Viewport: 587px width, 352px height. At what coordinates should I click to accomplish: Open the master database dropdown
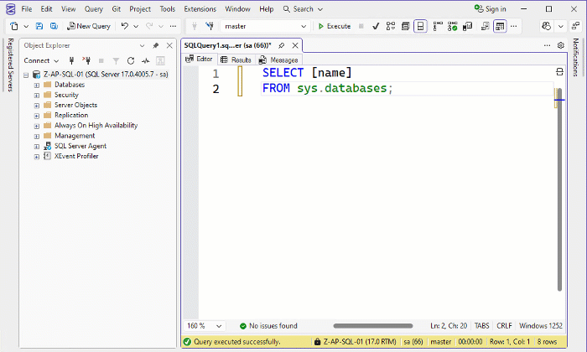303,26
